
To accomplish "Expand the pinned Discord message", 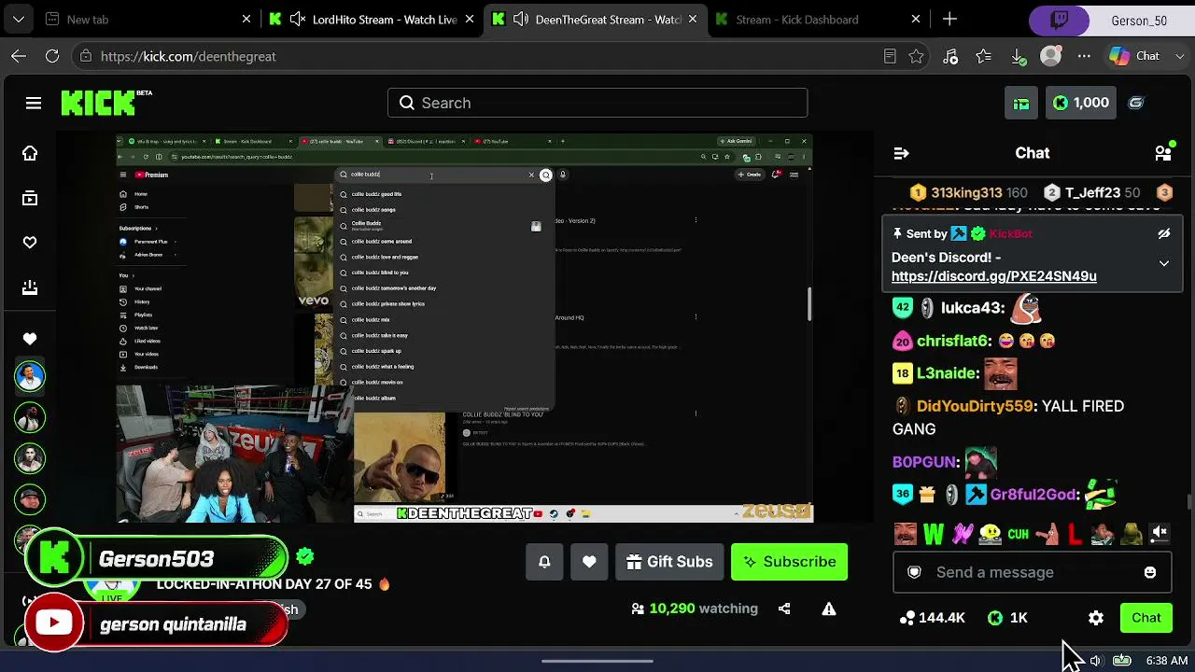I will point(1163,264).
